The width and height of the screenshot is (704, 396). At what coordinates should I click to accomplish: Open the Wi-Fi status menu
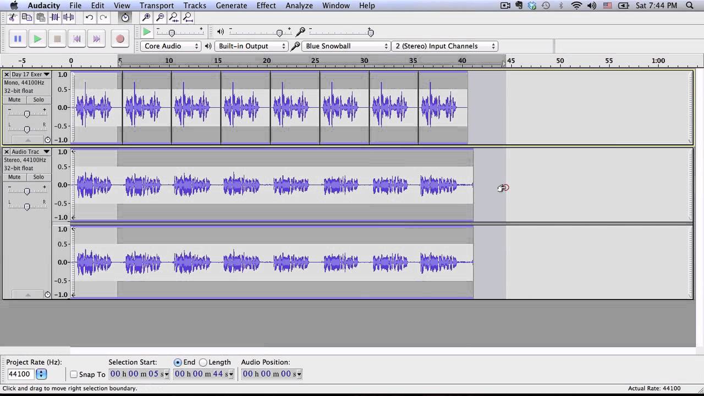click(x=576, y=5)
